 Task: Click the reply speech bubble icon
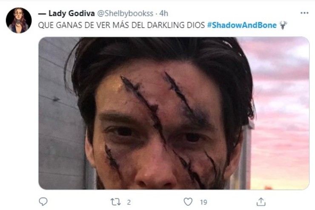(x=43, y=201)
